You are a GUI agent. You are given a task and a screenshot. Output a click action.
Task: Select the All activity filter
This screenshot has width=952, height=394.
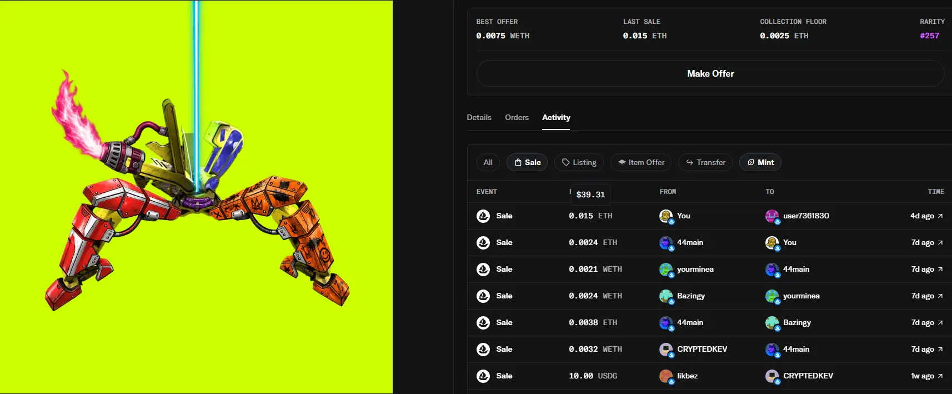[x=488, y=162]
